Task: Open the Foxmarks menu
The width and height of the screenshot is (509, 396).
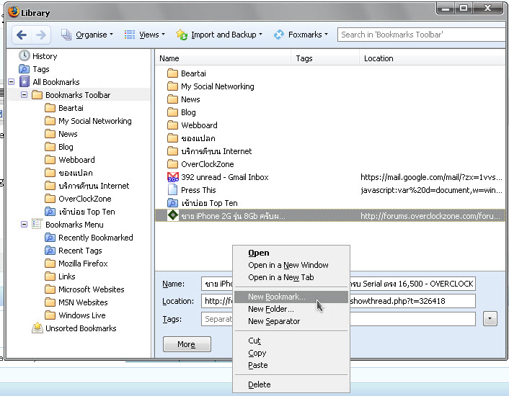Action: click(x=301, y=35)
